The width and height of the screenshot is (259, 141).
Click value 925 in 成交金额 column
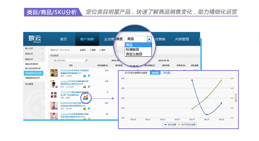click(106, 103)
